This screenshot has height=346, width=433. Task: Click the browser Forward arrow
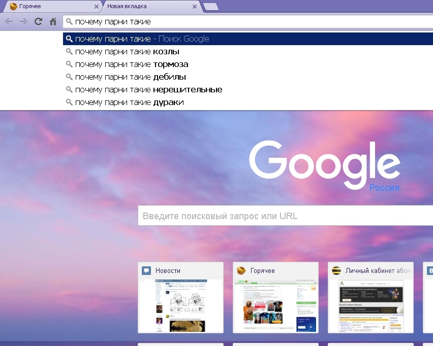23,21
